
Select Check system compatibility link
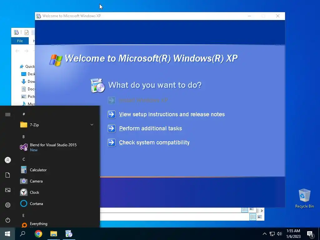[154, 142]
